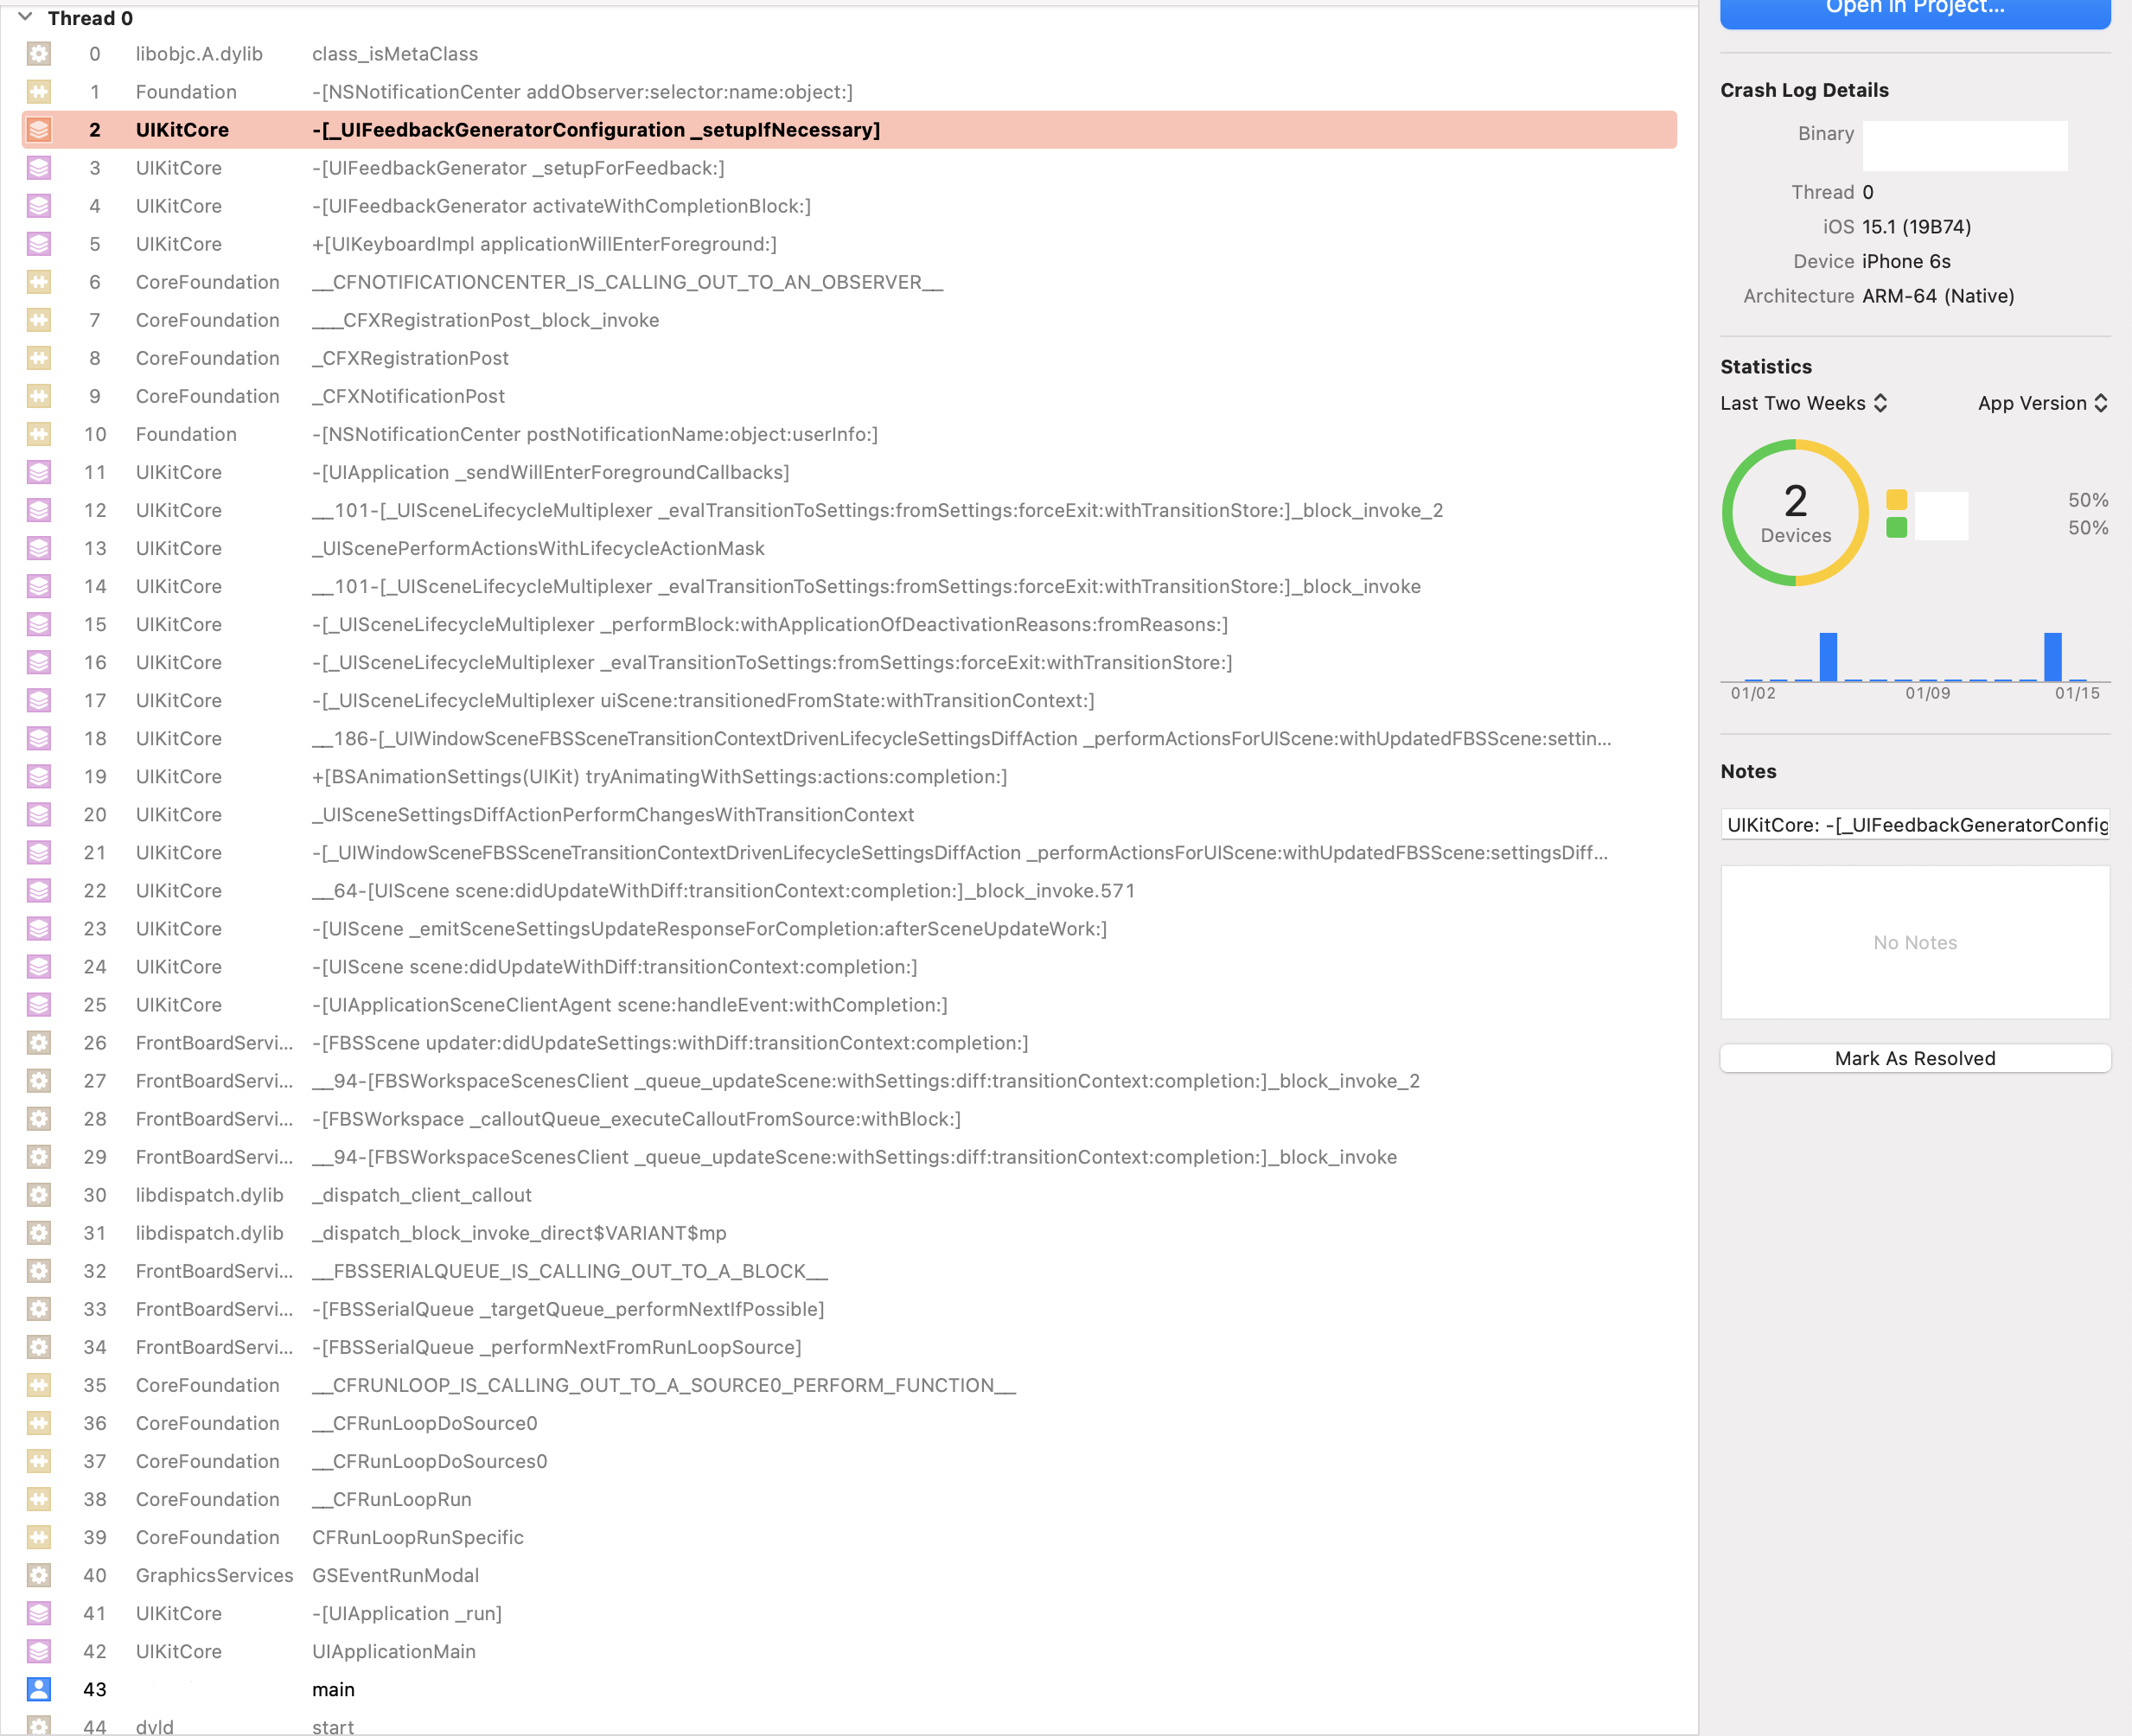The height and width of the screenshot is (1736, 2132).
Task: Click the yellow legend color swatch
Action: coord(1896,500)
